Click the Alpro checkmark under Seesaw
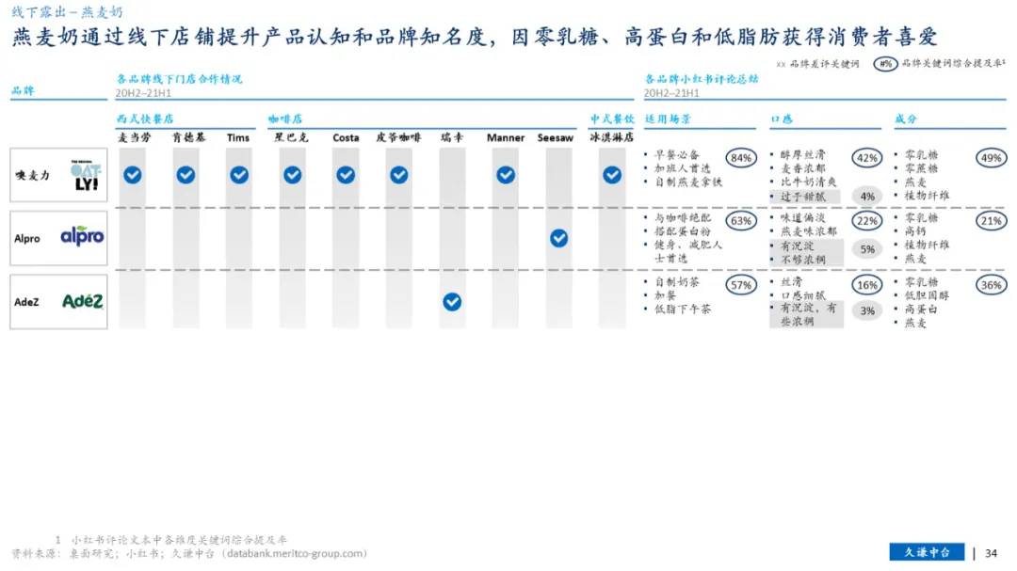 [558, 239]
